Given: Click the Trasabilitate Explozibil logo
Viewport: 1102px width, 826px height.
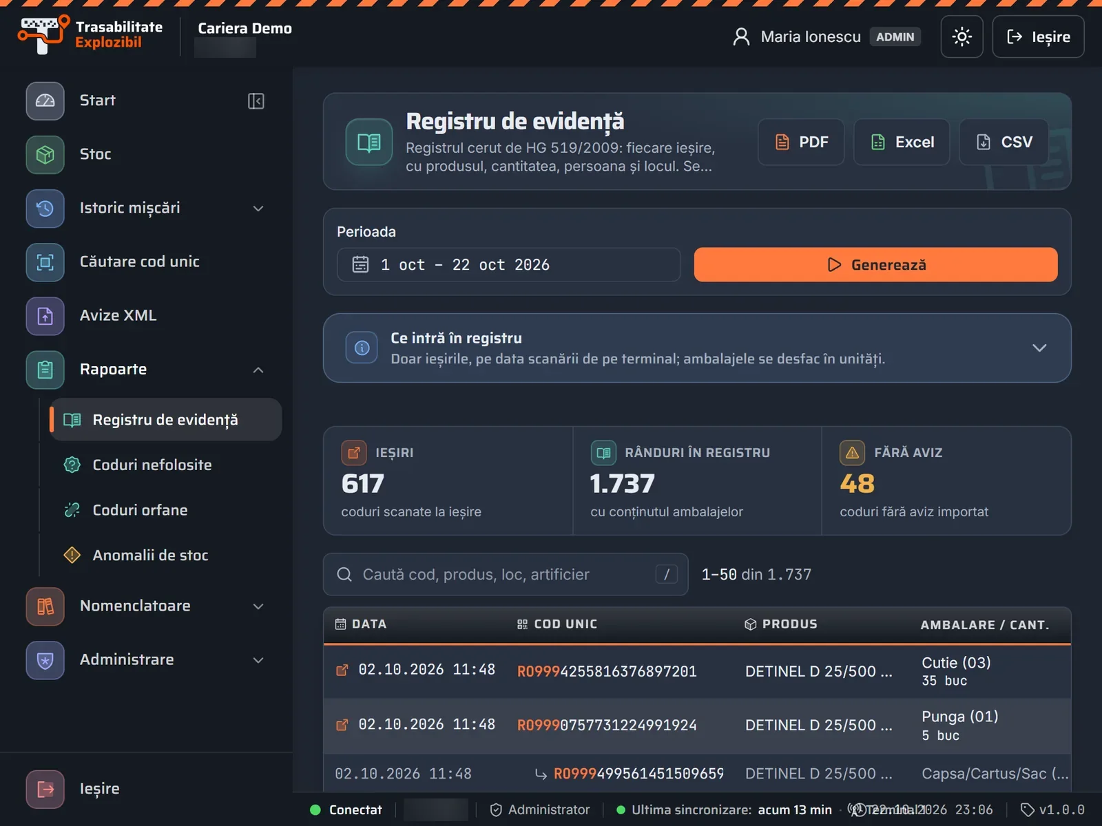Looking at the screenshot, I should click(x=90, y=34).
